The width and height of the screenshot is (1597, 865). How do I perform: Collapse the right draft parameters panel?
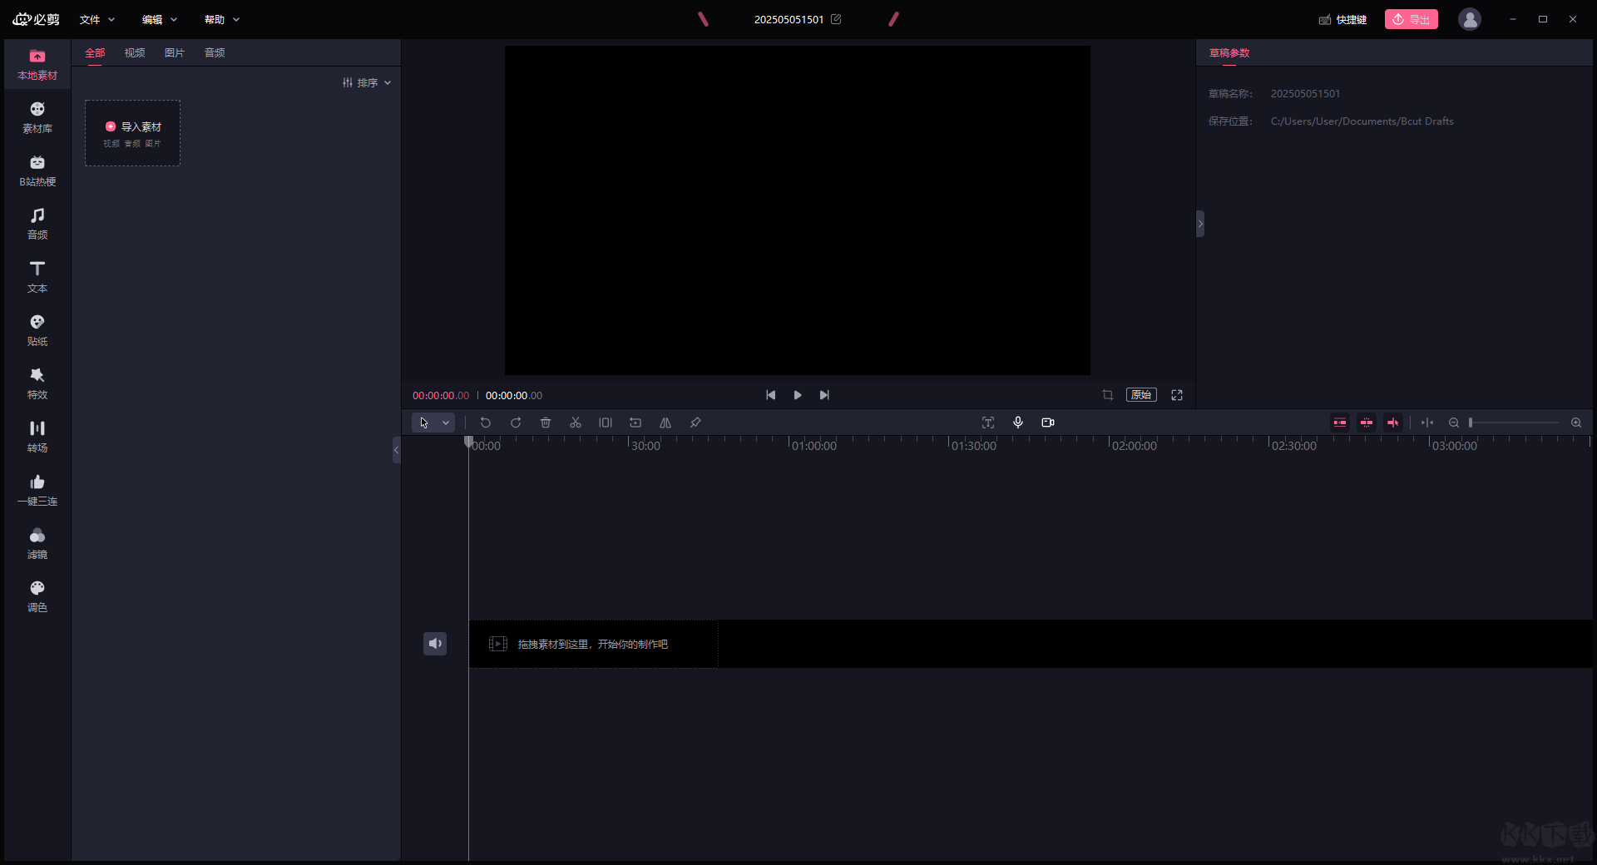1200,224
